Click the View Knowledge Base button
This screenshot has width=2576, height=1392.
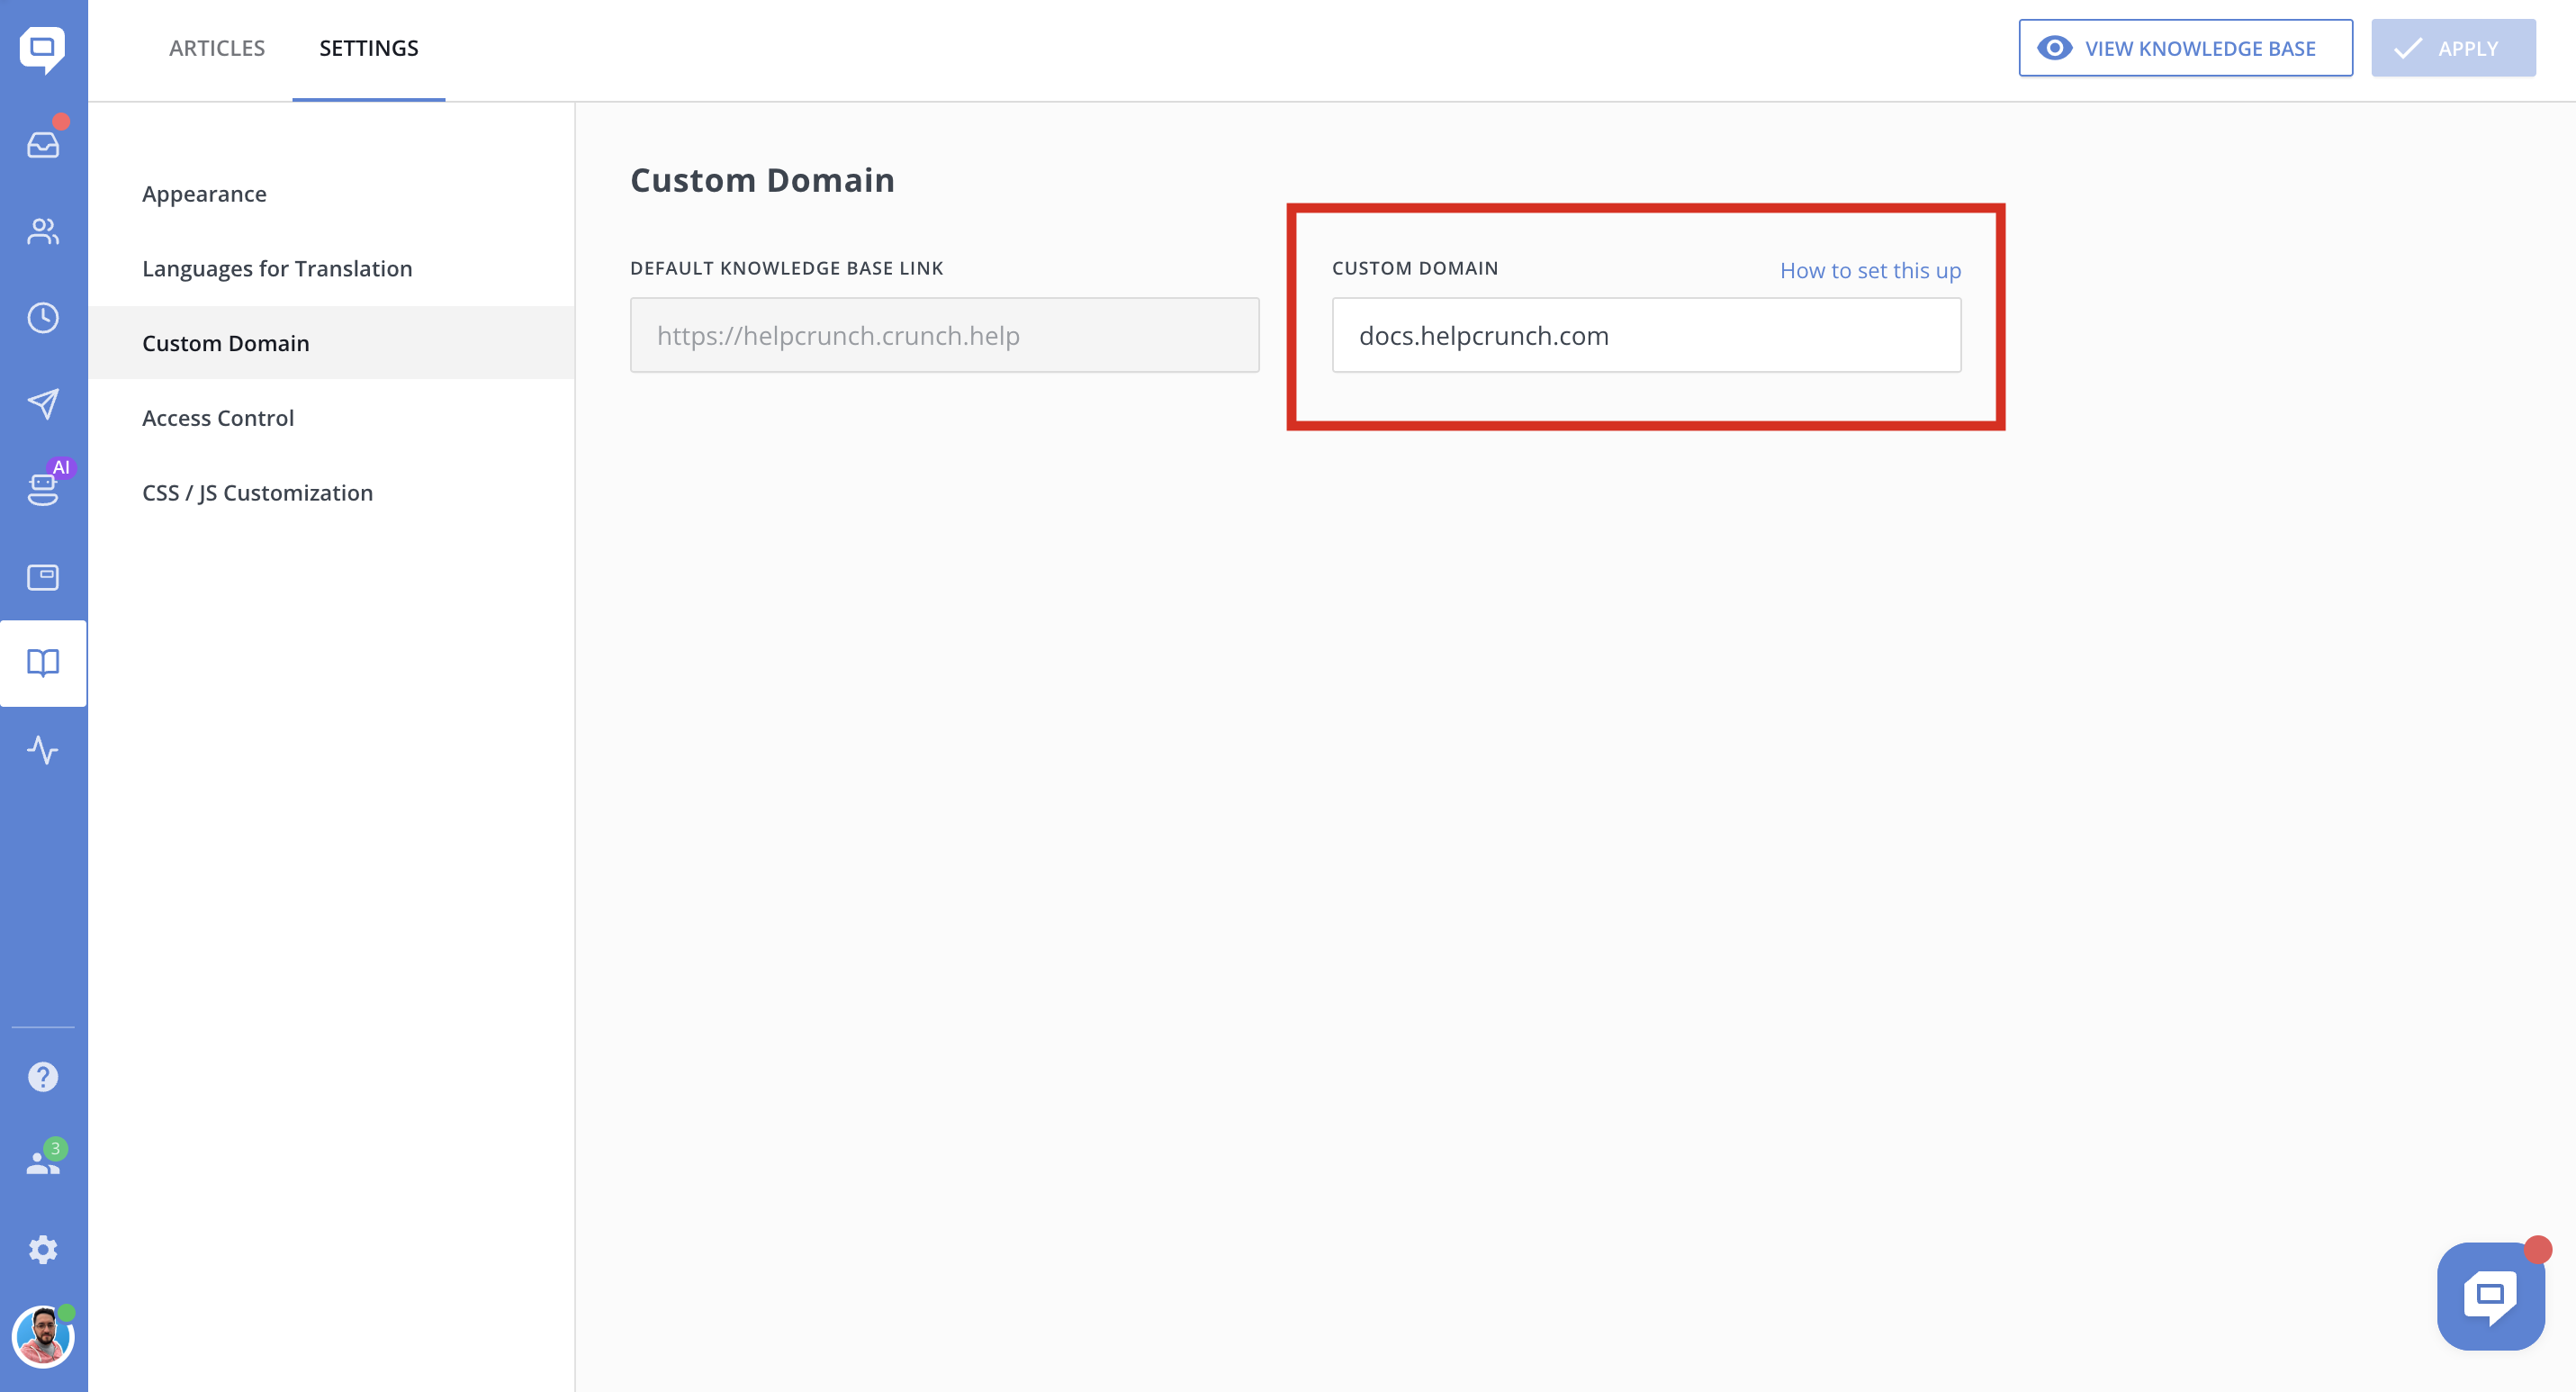[2184, 48]
